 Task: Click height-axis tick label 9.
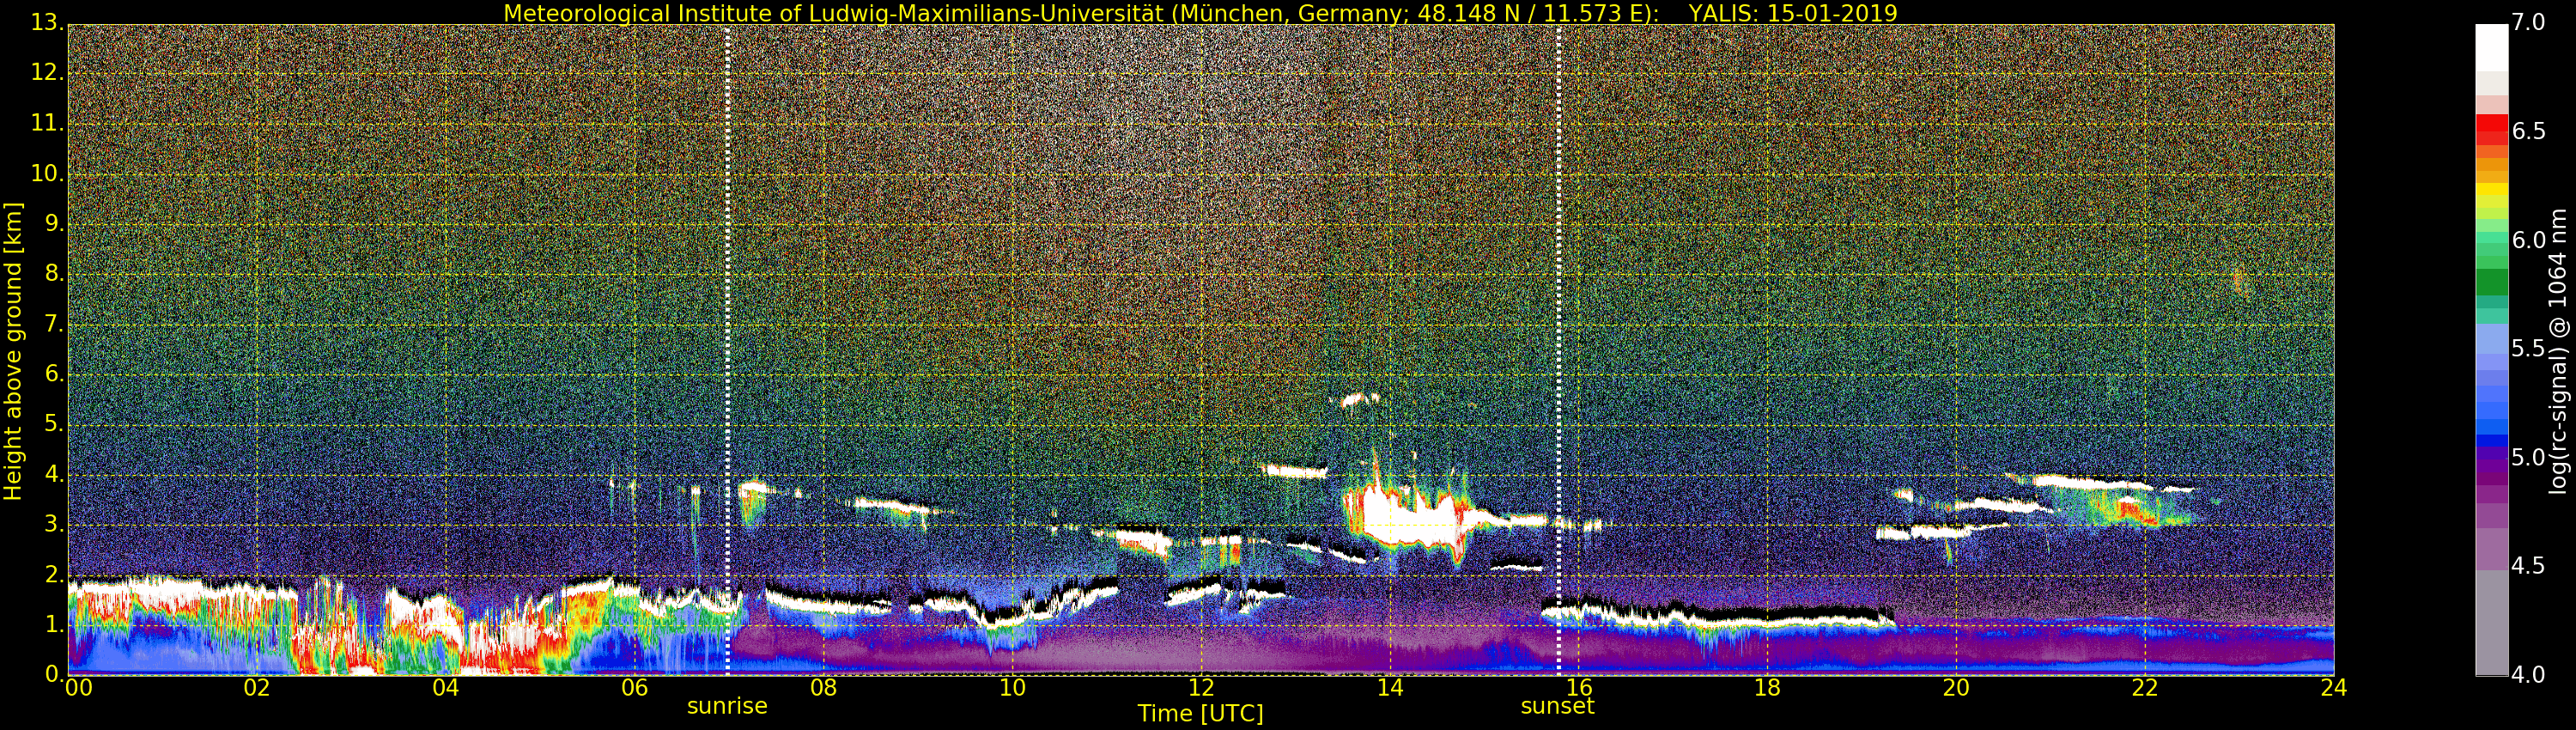(x=53, y=224)
